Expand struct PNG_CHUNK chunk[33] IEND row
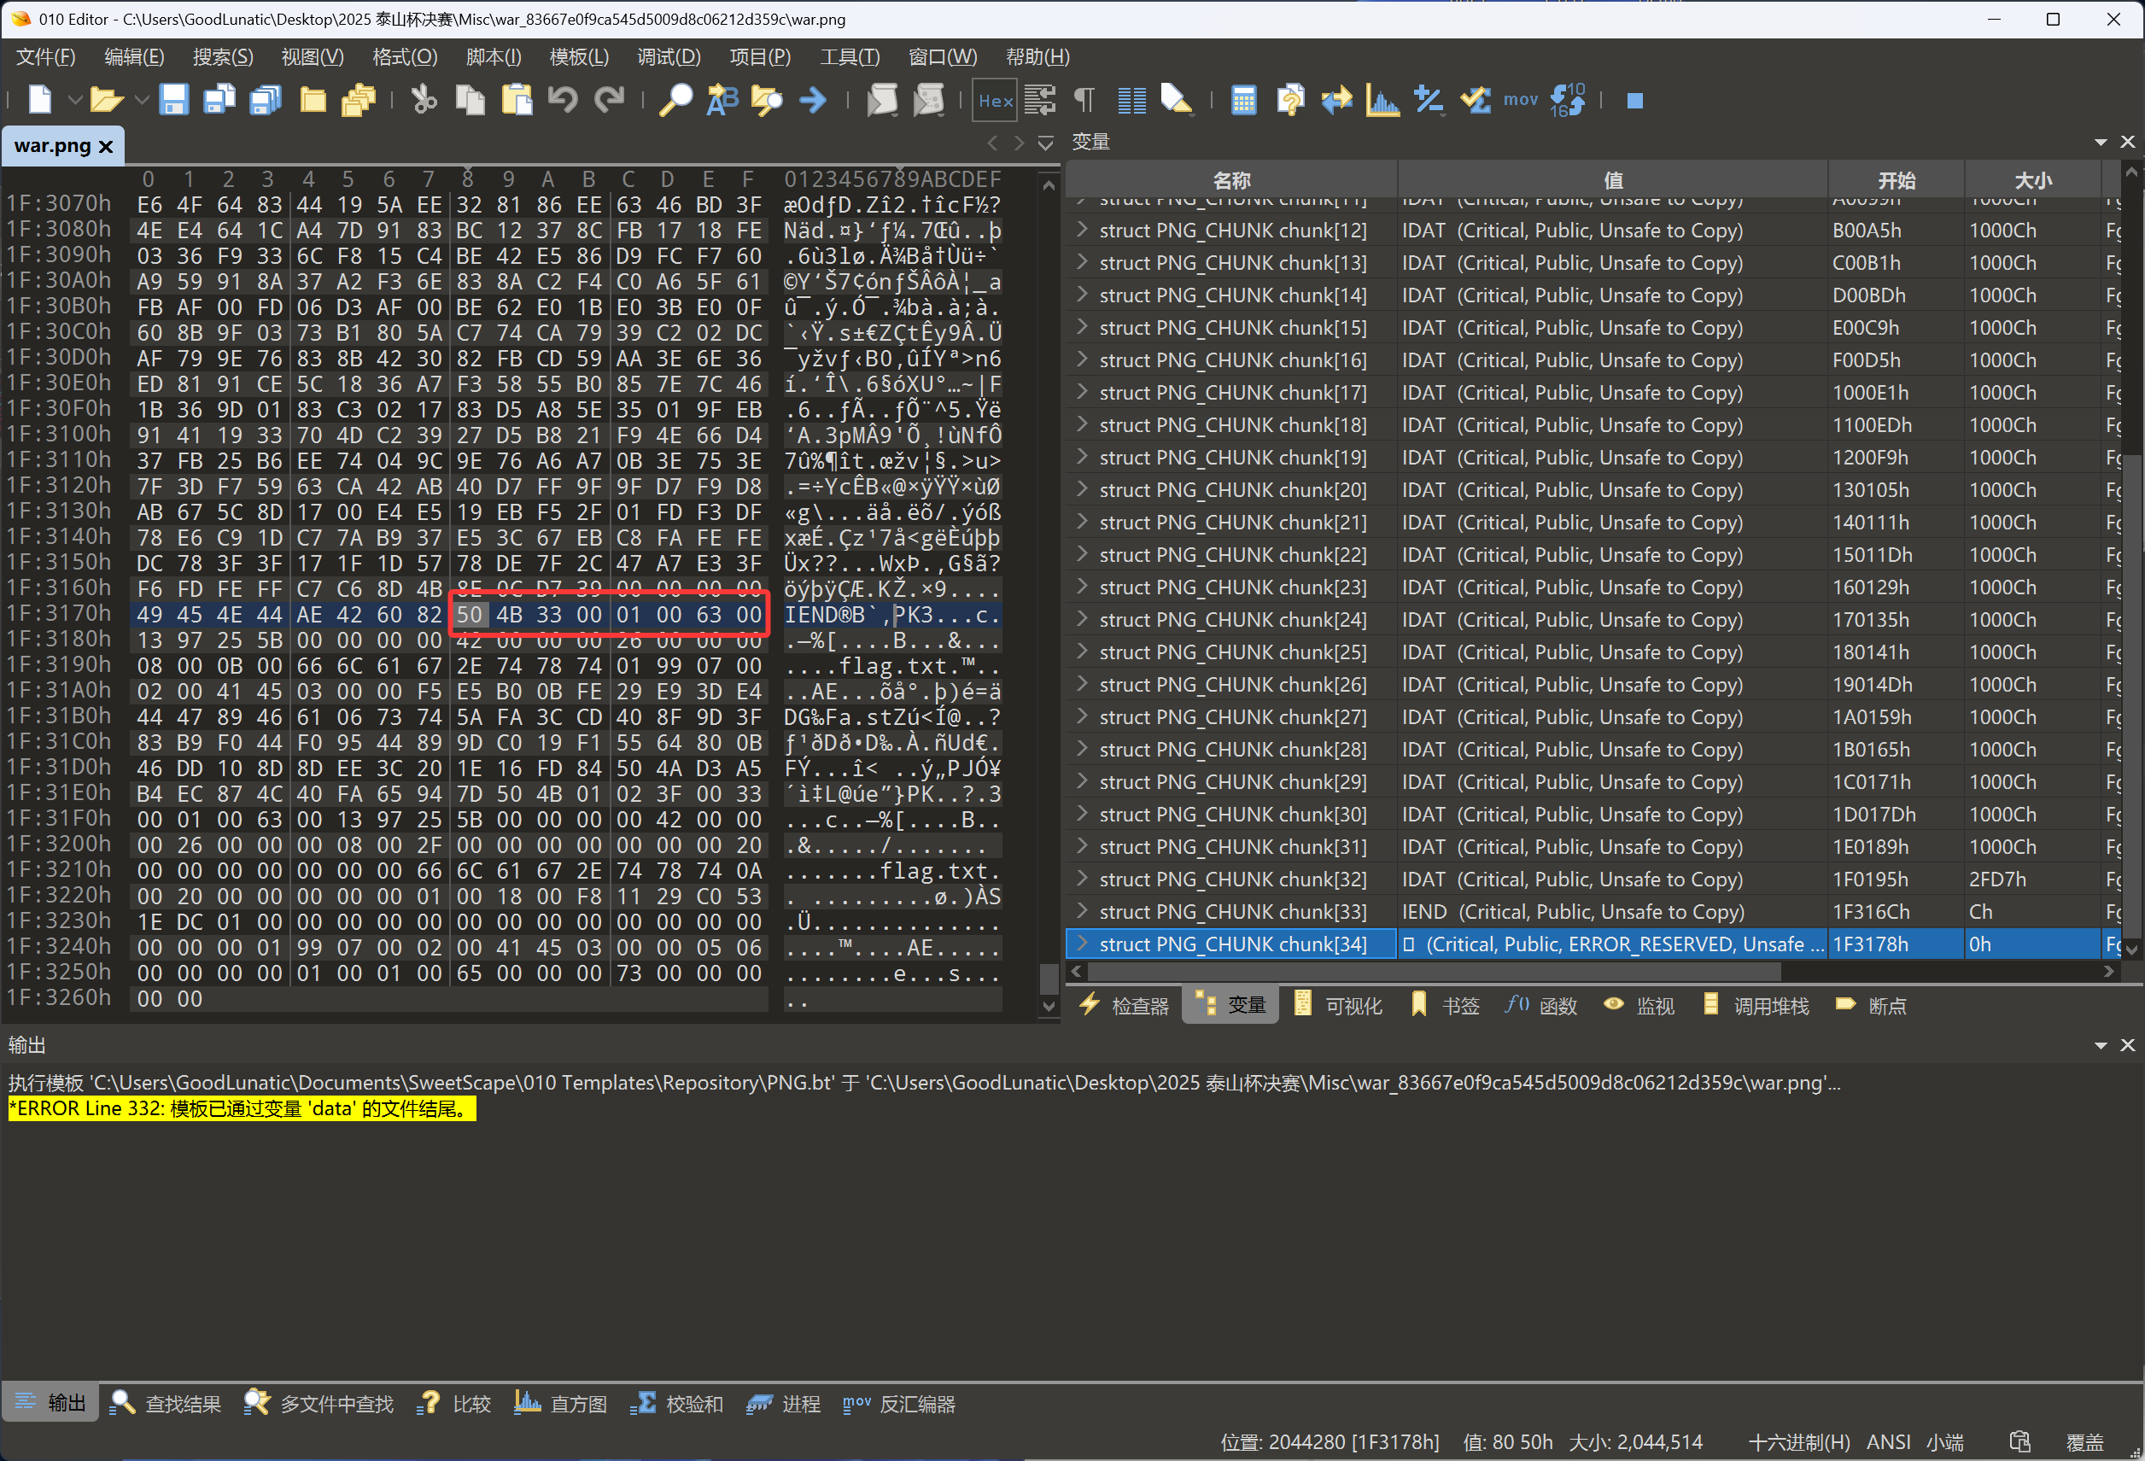 [x=1082, y=911]
